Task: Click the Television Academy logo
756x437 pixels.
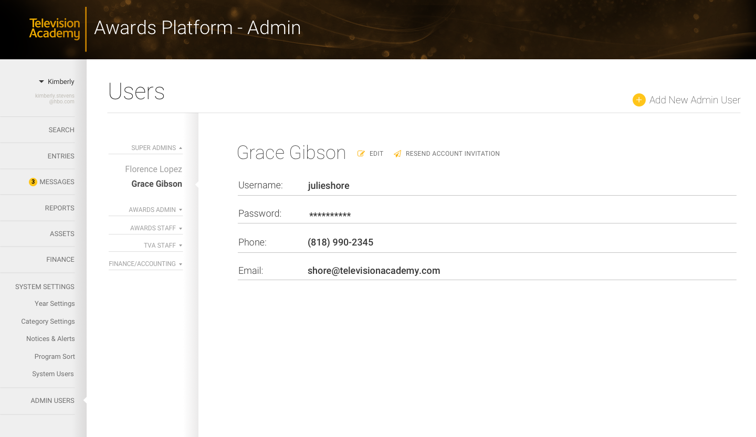Action: (55, 29)
